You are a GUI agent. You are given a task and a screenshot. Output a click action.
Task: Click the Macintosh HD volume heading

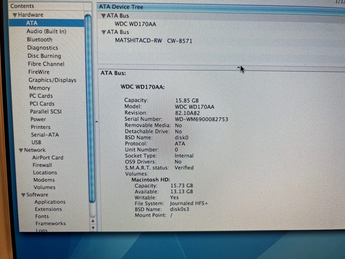(151, 180)
